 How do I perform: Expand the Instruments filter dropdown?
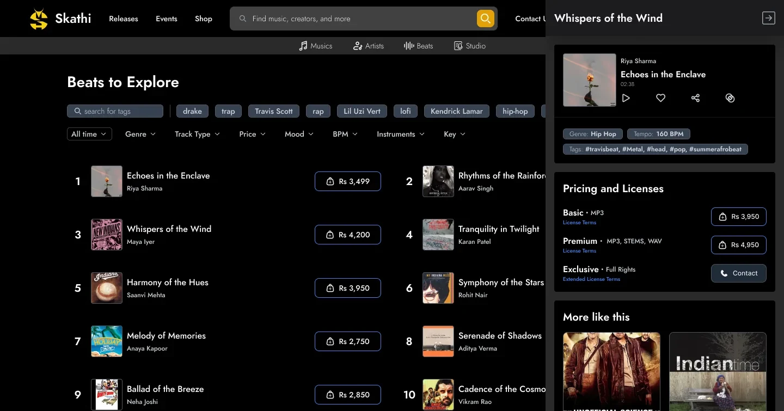click(401, 134)
